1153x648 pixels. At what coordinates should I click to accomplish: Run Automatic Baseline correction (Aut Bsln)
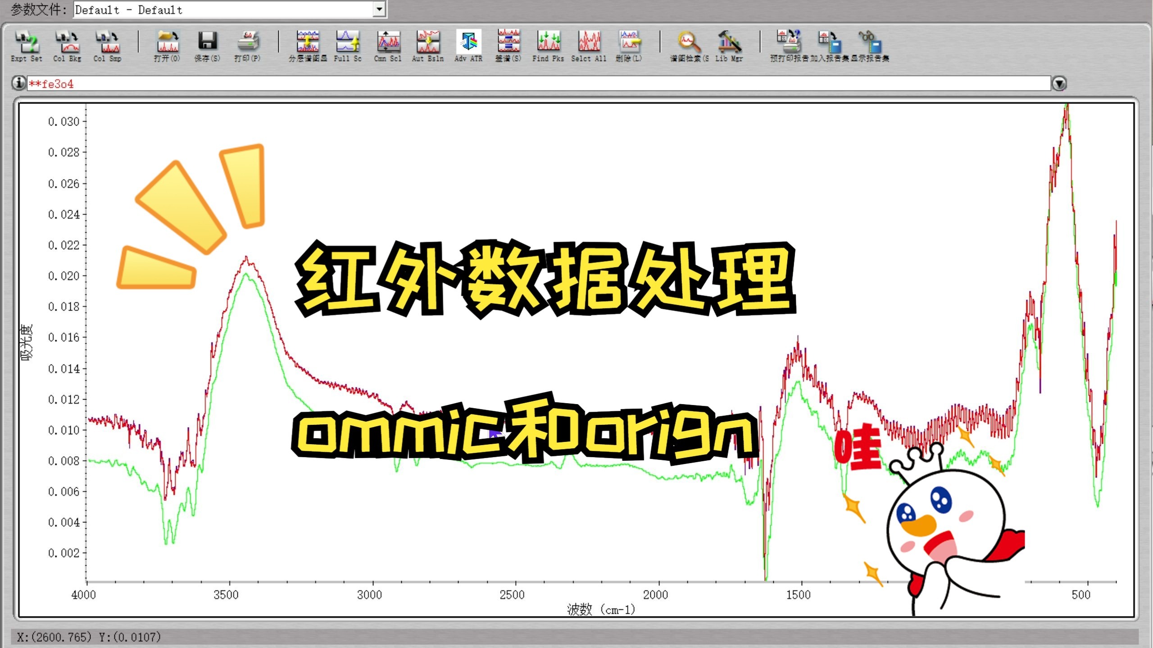(x=428, y=45)
